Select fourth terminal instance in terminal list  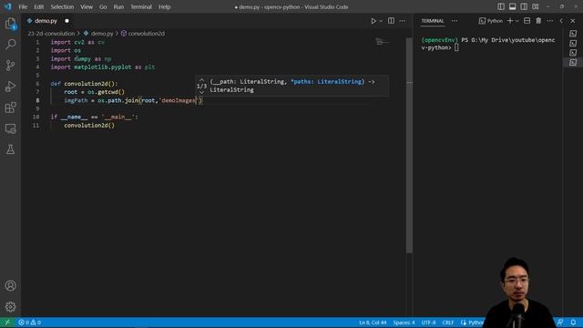[x=573, y=63]
